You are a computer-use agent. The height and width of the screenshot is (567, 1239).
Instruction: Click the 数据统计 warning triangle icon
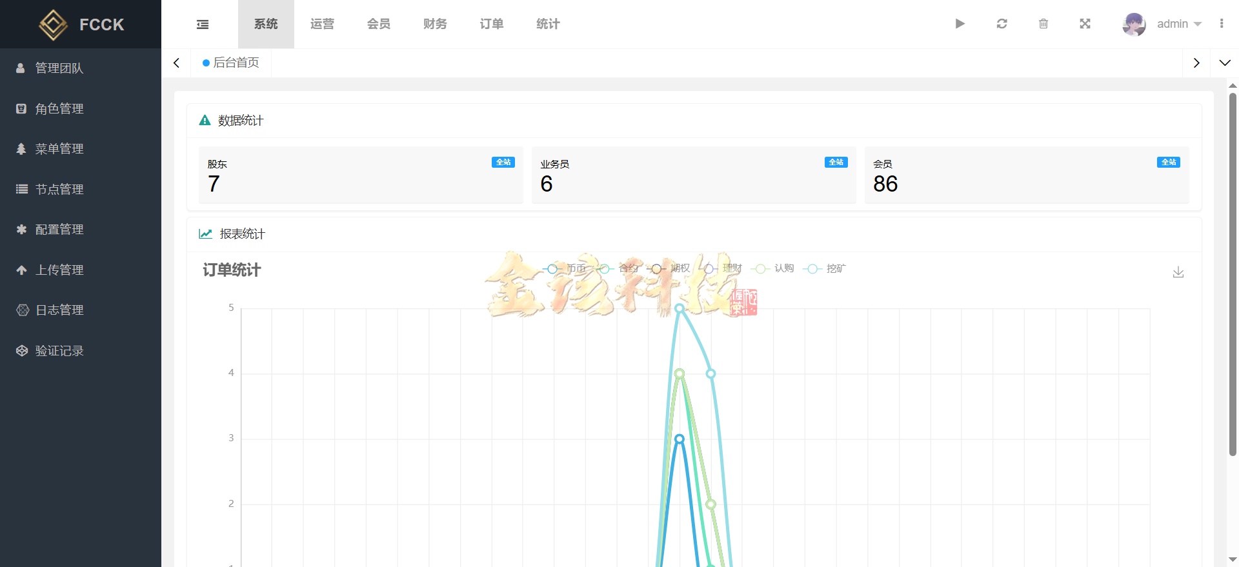pos(205,120)
